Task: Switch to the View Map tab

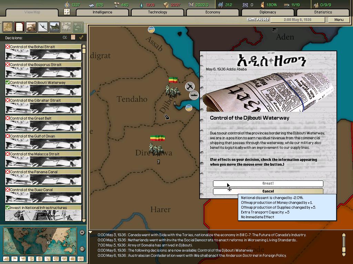Action: tap(32, 12)
